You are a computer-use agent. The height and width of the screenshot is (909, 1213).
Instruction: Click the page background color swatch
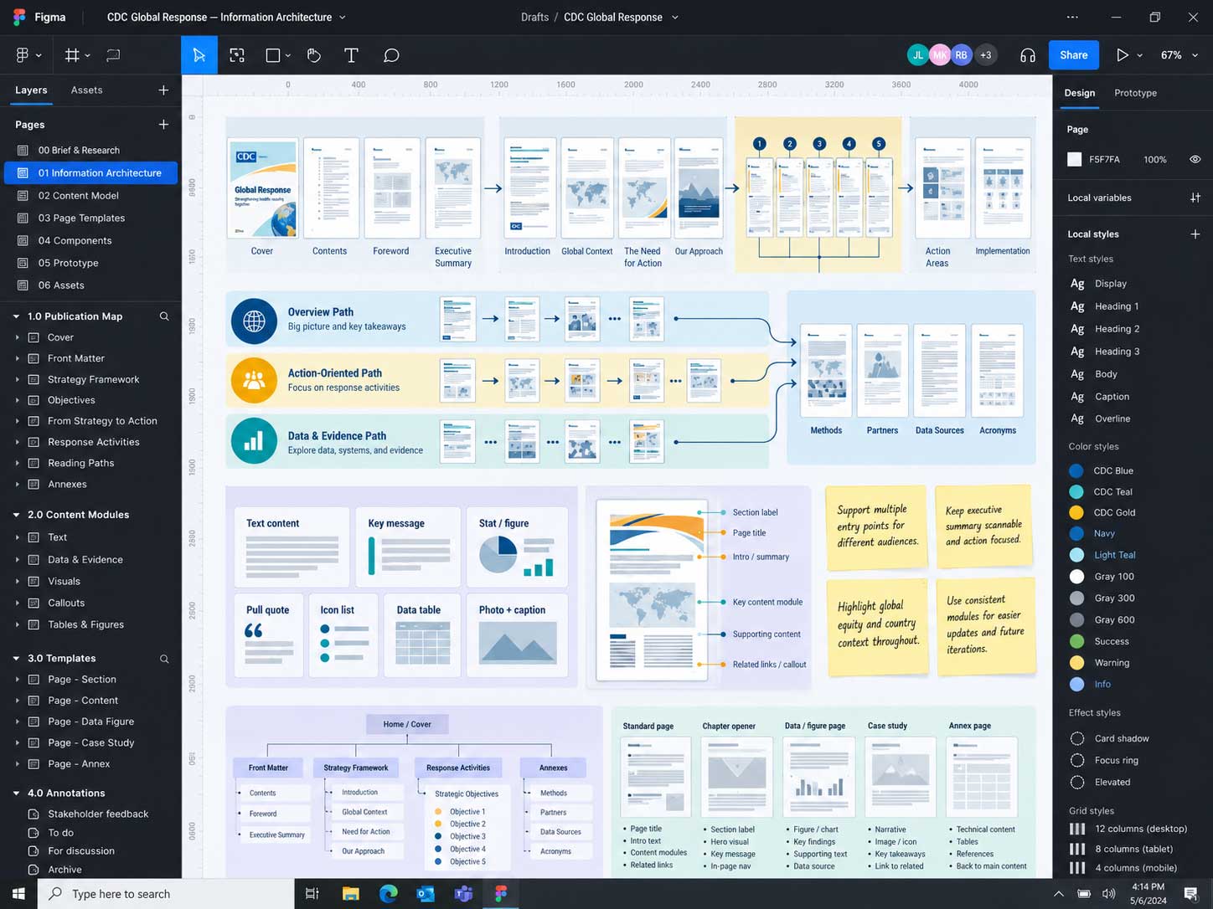pos(1075,159)
